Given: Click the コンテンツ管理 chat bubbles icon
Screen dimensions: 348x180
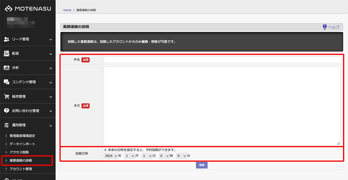Looking at the screenshot, I should 6,82.
